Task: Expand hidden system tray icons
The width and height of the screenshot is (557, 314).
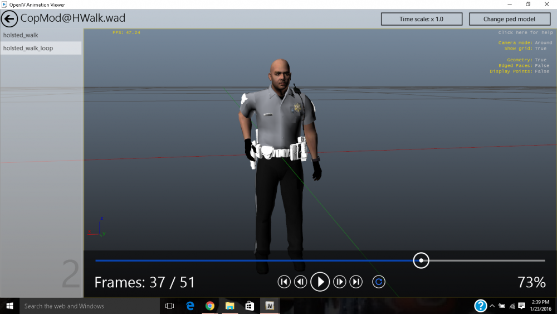Action: pyautogui.click(x=492, y=306)
